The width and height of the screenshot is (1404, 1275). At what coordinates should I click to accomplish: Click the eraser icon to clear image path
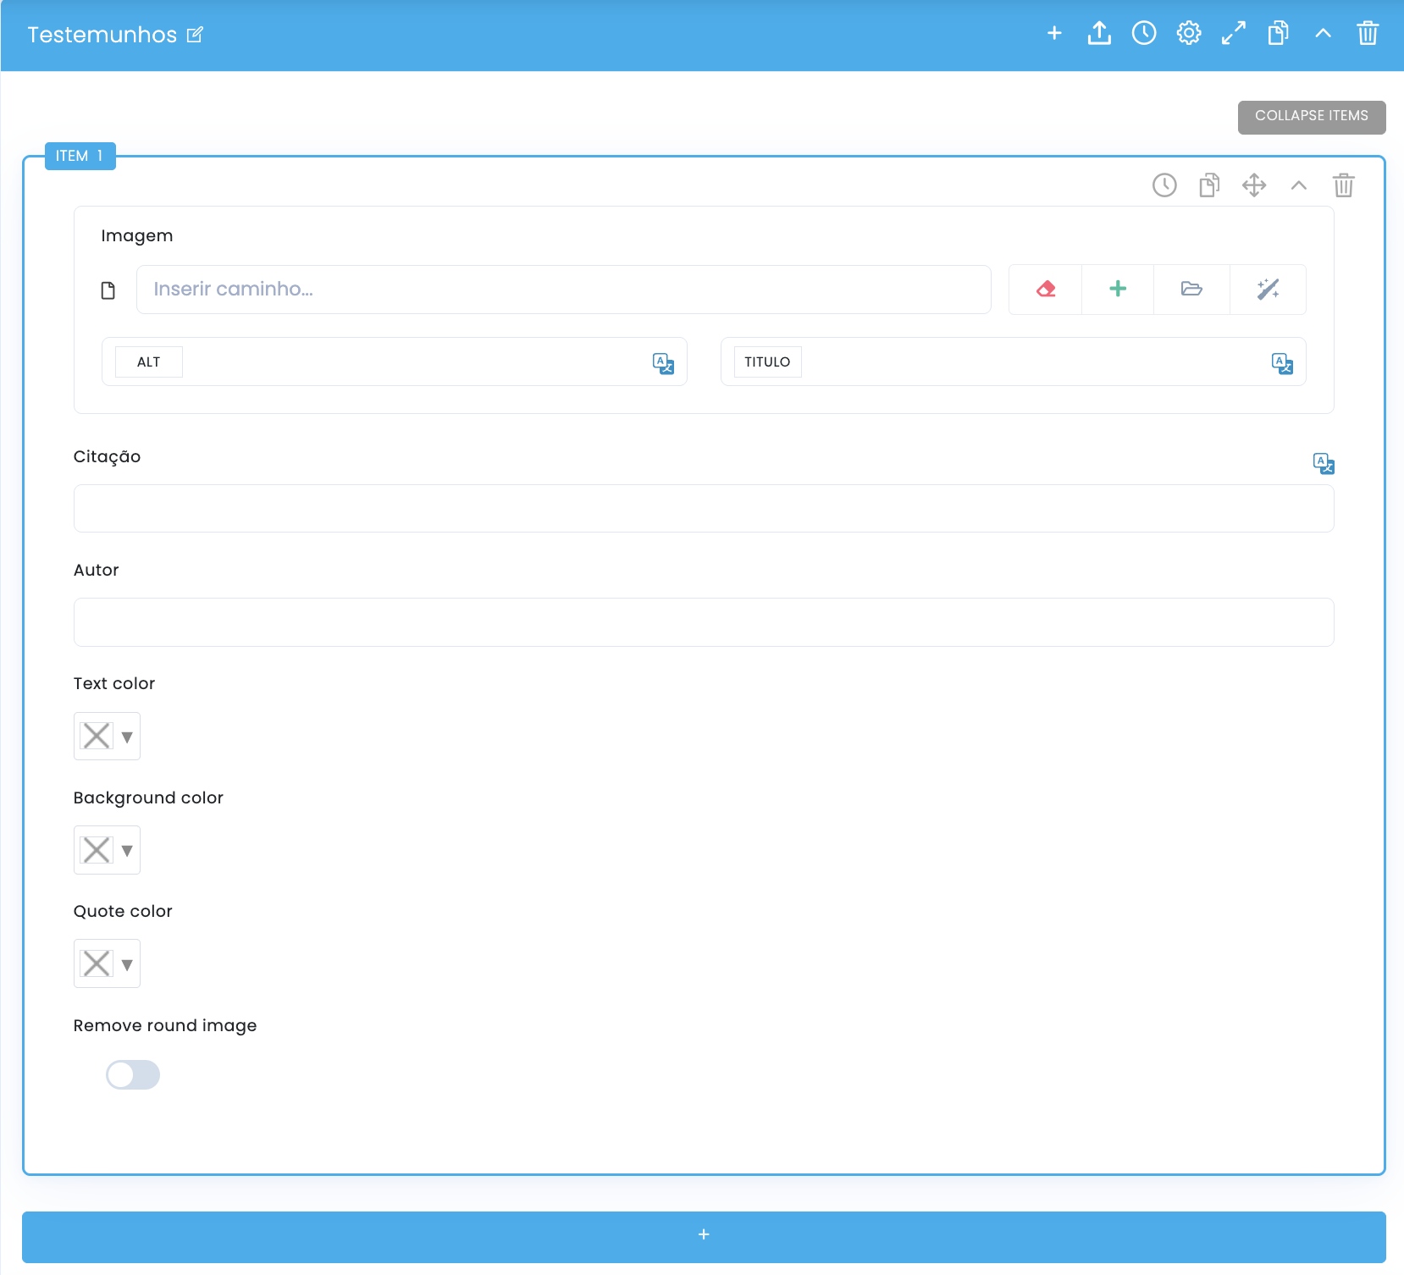[x=1046, y=290]
